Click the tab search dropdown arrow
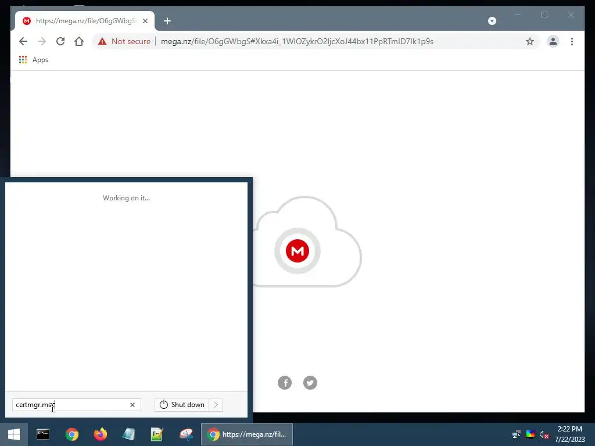This screenshot has height=446, width=595. click(492, 21)
